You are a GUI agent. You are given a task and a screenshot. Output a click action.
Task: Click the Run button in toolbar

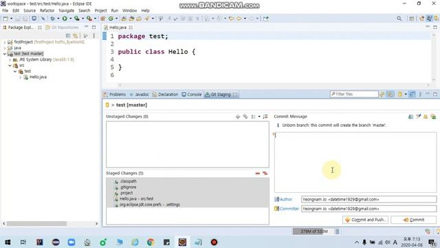click(65, 19)
